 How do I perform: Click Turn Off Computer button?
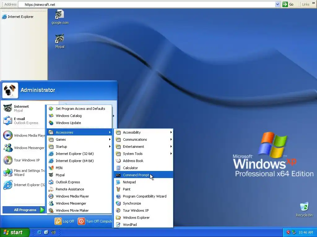[95, 221]
